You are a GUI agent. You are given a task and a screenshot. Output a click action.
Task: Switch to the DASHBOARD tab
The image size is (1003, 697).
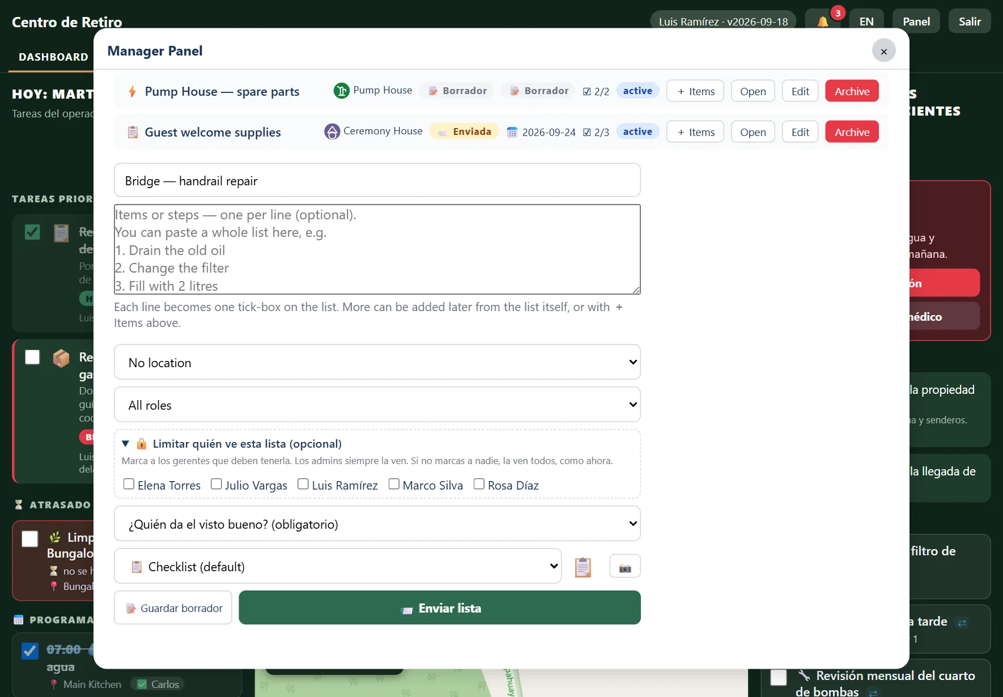point(53,57)
